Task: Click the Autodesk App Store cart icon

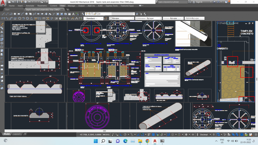Action: 214,2
